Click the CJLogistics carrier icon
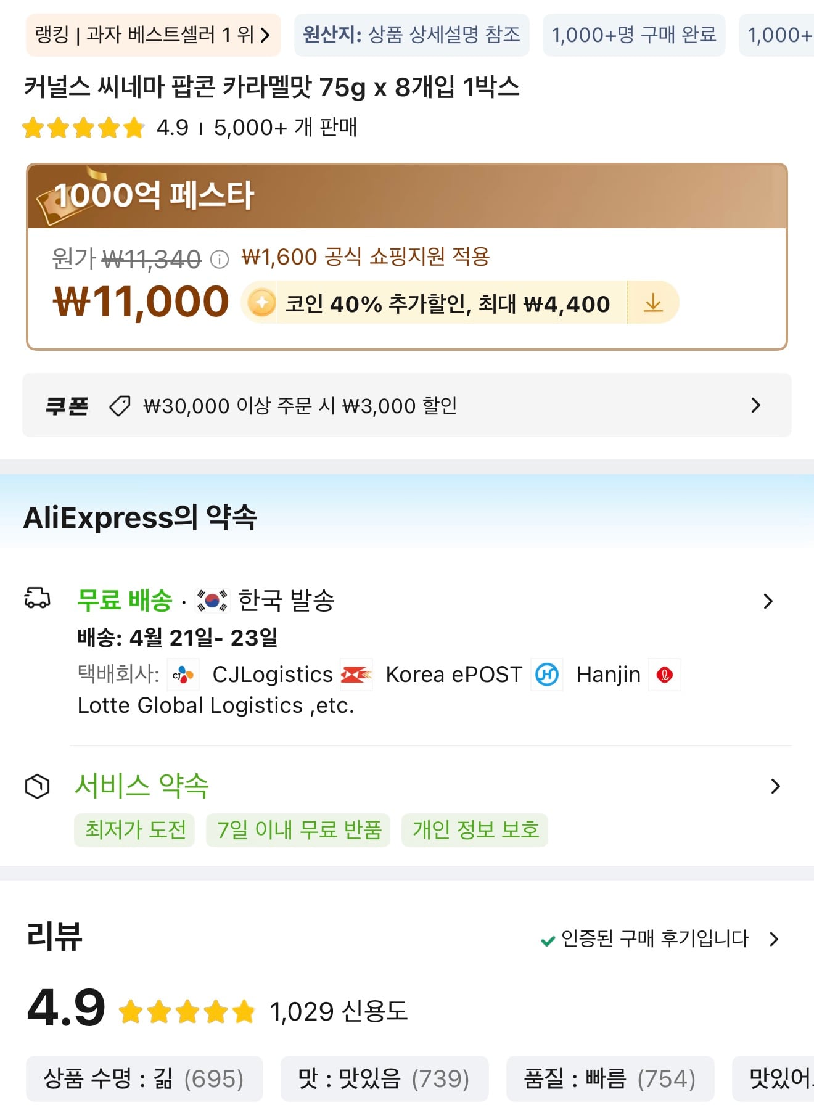The image size is (814, 1113). (x=184, y=675)
